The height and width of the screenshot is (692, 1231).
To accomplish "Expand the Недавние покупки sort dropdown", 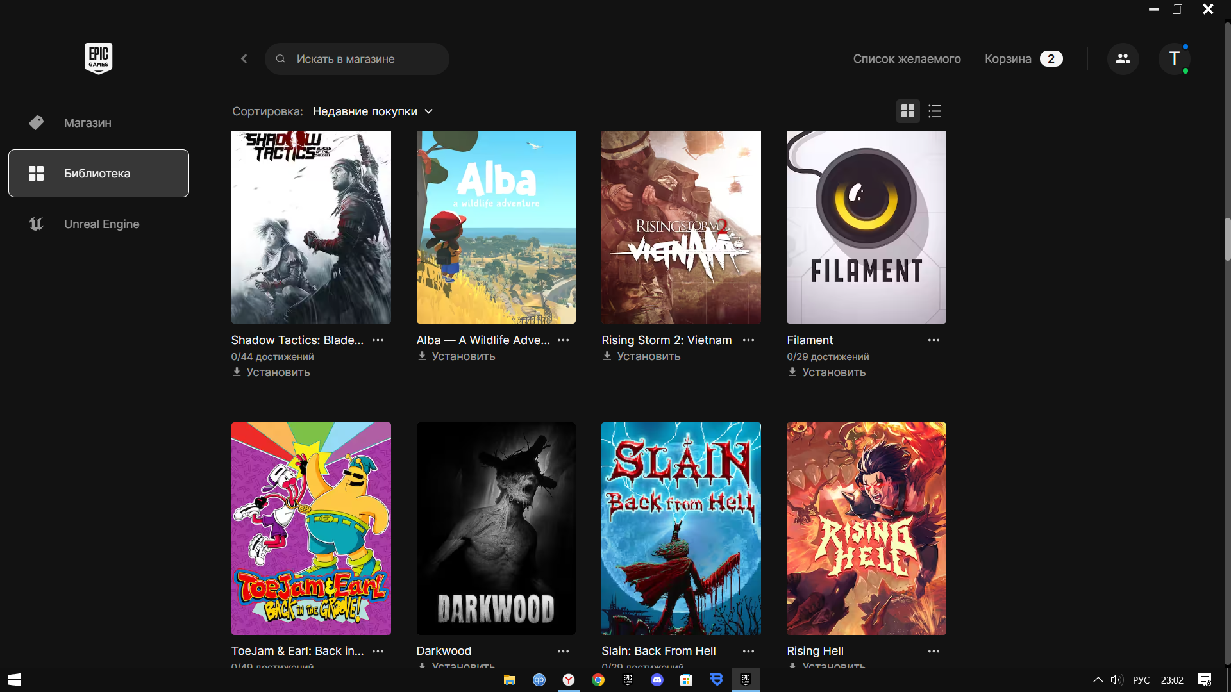I will [373, 111].
